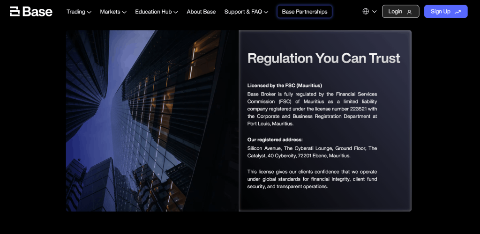Click the Base wordmark in header
The image size is (480, 234).
(x=37, y=12)
